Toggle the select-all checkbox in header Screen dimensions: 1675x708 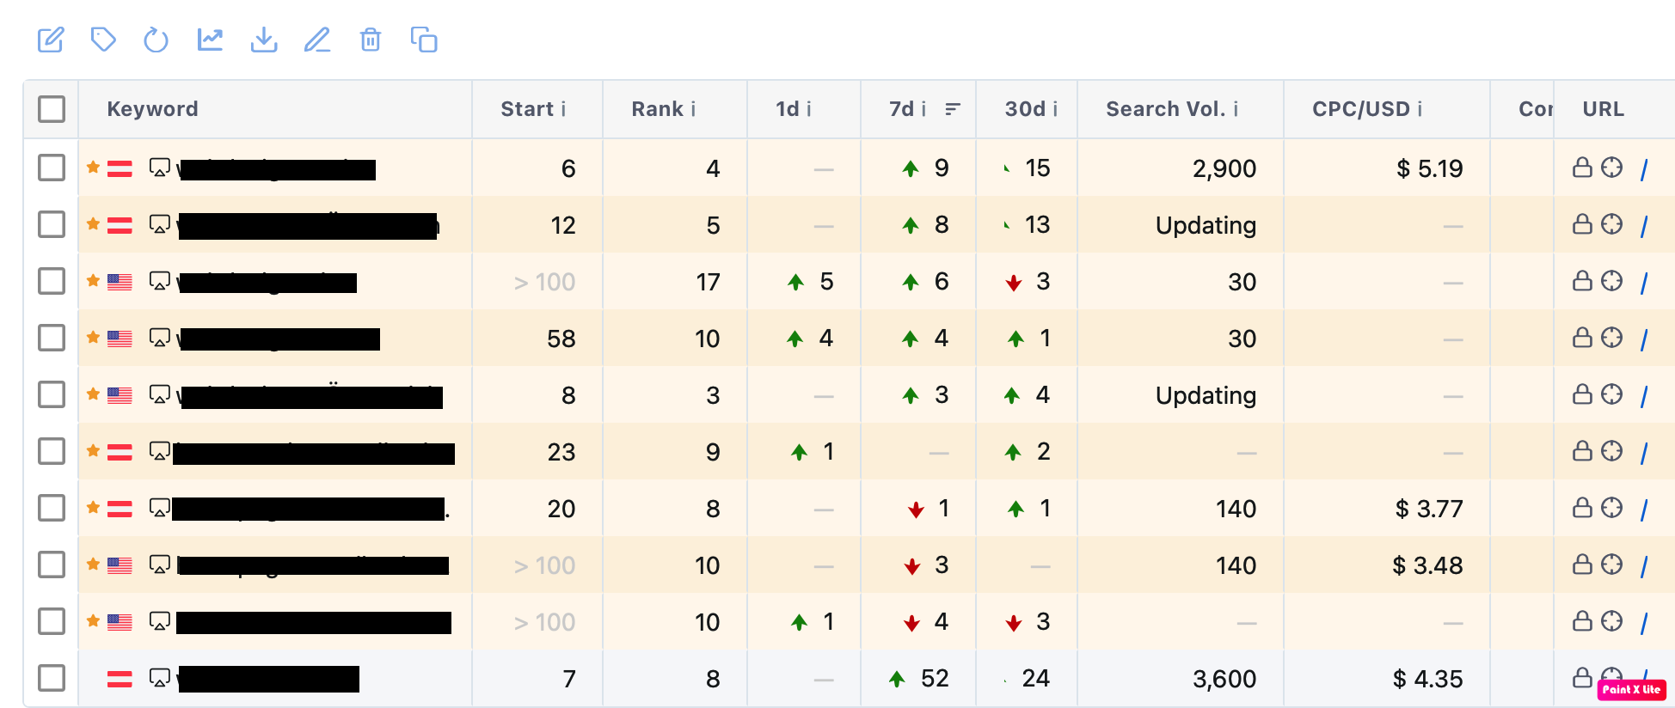click(x=52, y=109)
